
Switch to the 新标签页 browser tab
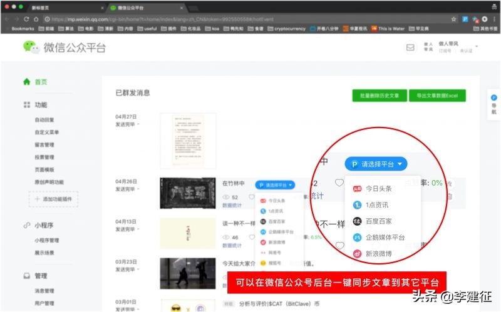[x=66, y=8]
